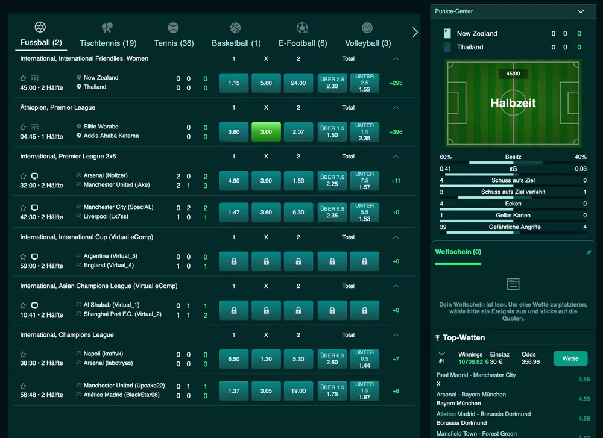603x438 pixels.
Task: Click the Basketball sport icon
Action: 235,28
